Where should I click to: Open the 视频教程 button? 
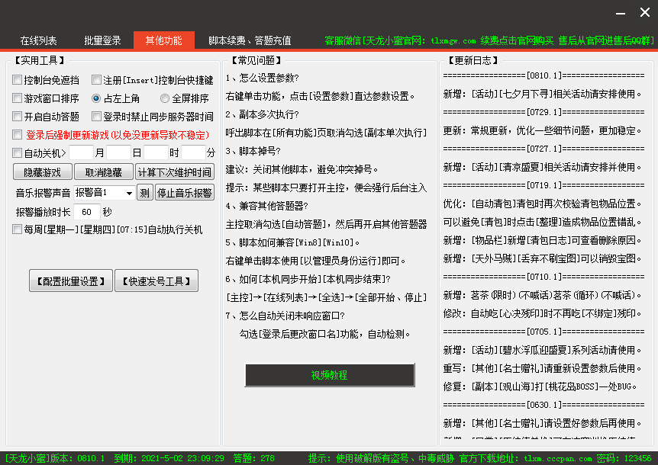pos(330,375)
